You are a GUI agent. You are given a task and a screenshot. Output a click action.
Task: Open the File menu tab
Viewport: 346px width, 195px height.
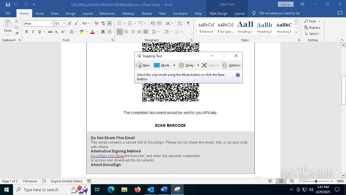coord(8,13)
